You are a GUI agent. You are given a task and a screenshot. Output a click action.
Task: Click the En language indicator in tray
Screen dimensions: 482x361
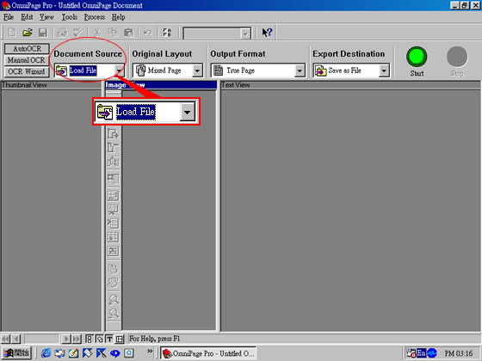(421, 353)
